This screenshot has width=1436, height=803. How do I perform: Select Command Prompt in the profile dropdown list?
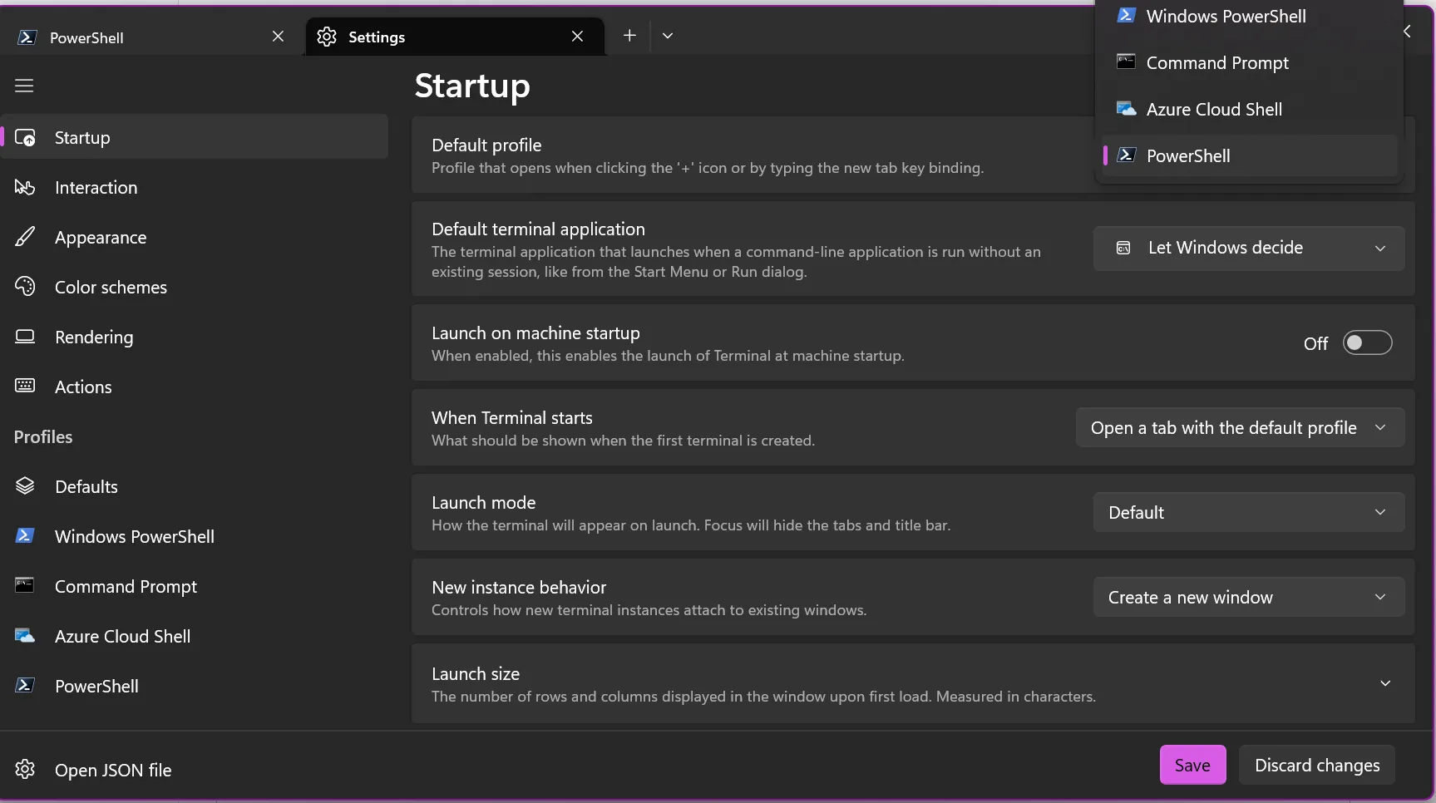1216,63
